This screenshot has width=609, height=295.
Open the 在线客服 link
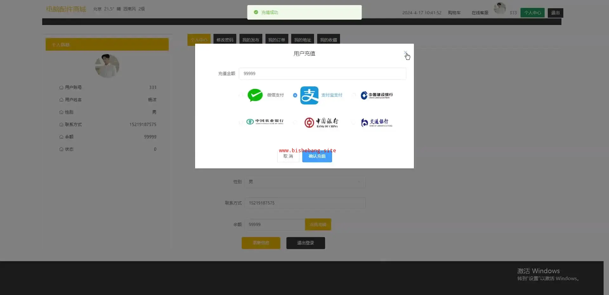(x=480, y=13)
